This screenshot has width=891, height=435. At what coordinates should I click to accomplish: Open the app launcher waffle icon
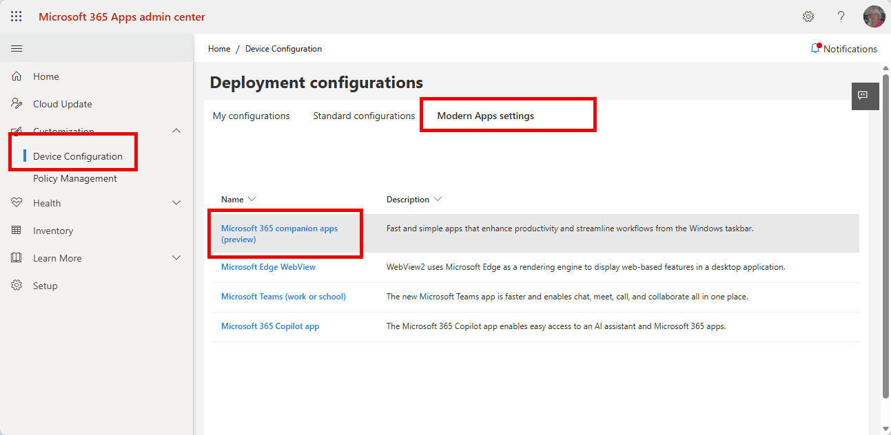17,17
